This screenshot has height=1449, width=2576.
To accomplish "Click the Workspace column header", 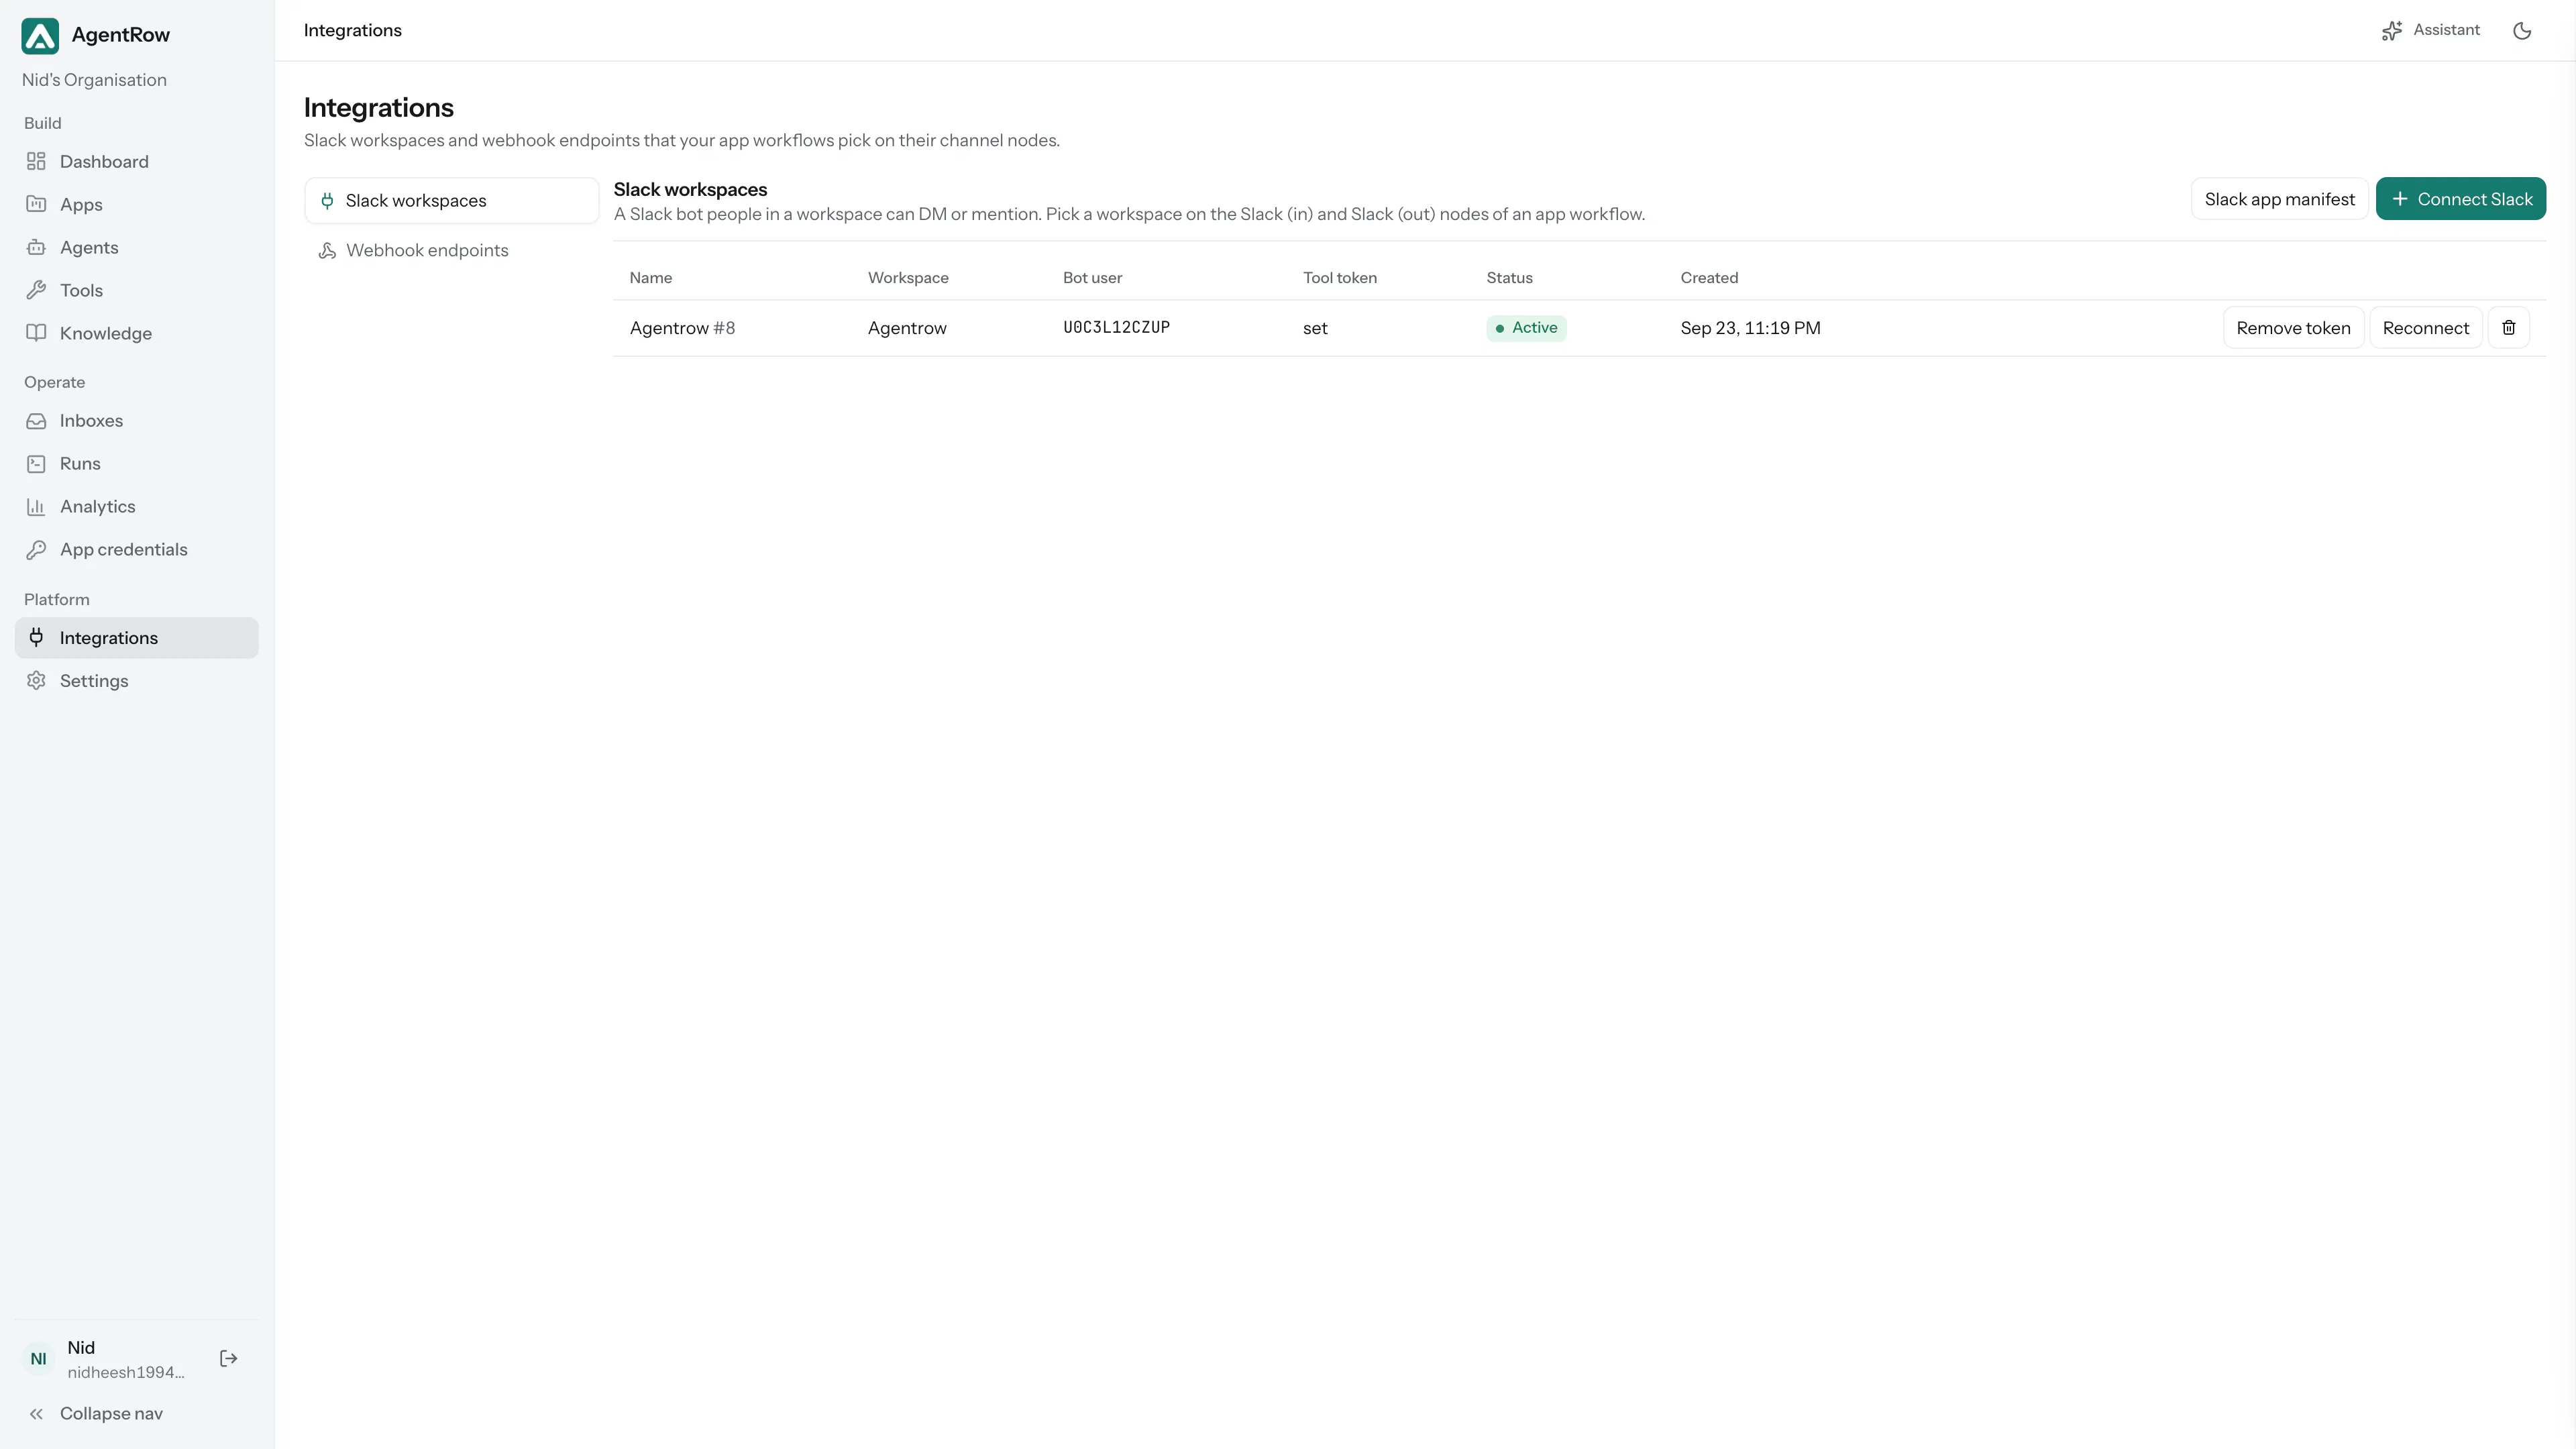I will 908,278.
